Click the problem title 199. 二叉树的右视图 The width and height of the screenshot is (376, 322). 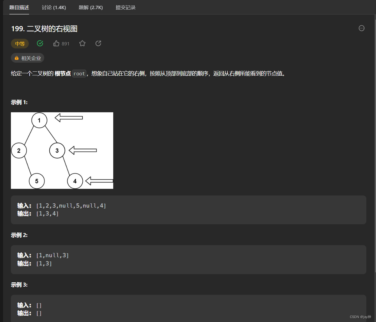pos(44,28)
